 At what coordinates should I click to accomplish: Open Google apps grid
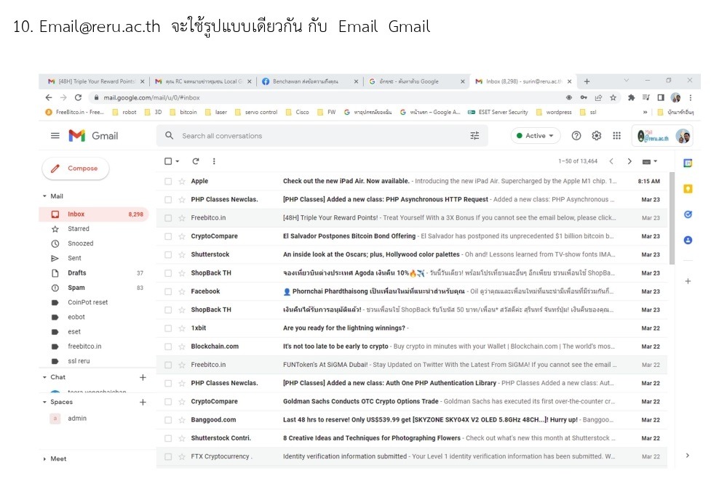tap(616, 135)
